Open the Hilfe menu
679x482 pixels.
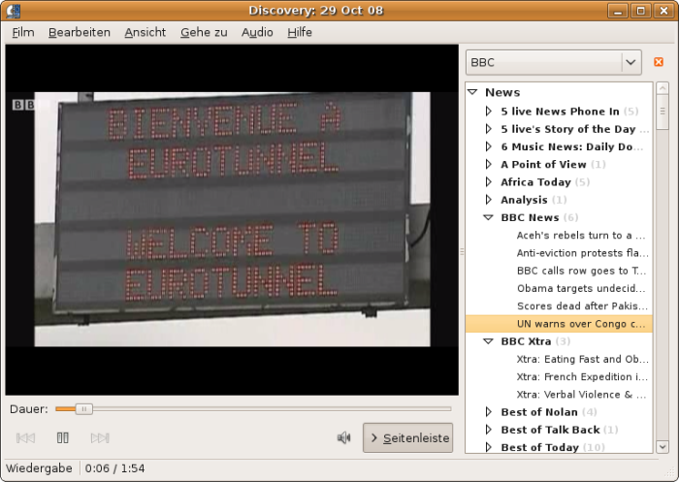coord(300,32)
